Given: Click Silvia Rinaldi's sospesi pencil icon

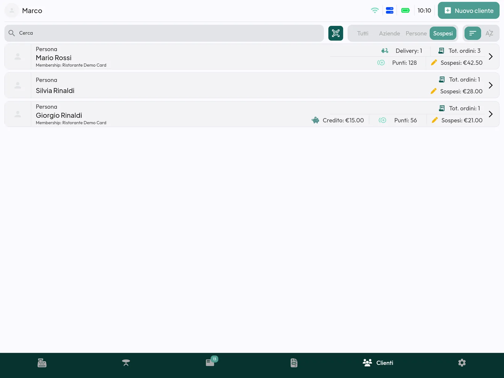Looking at the screenshot, I should 434,91.
